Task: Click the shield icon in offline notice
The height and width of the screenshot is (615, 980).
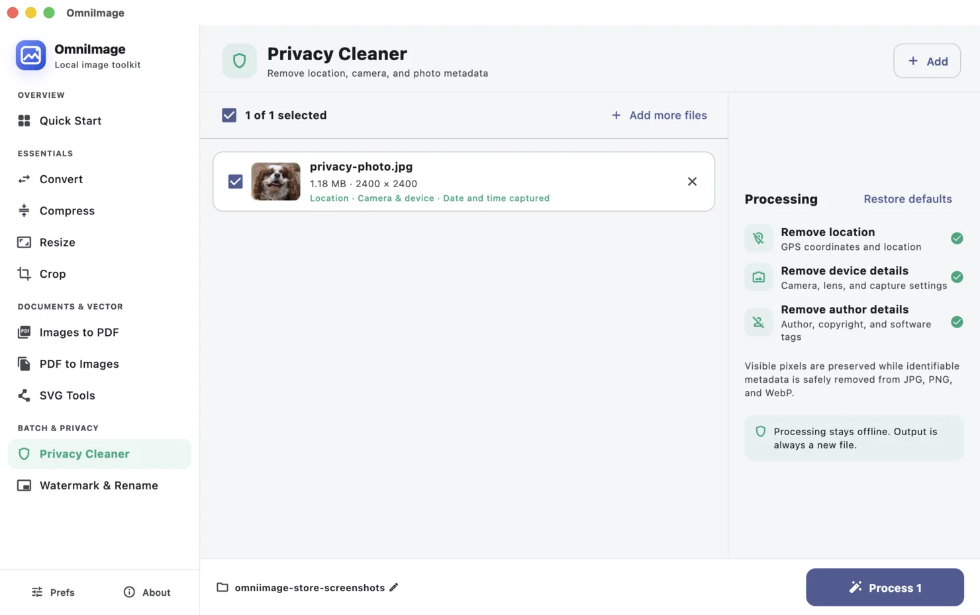Action: pyautogui.click(x=761, y=431)
